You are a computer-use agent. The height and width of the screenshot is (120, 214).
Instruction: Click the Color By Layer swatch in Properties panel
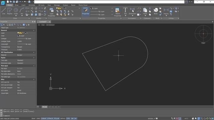coord(18,36)
